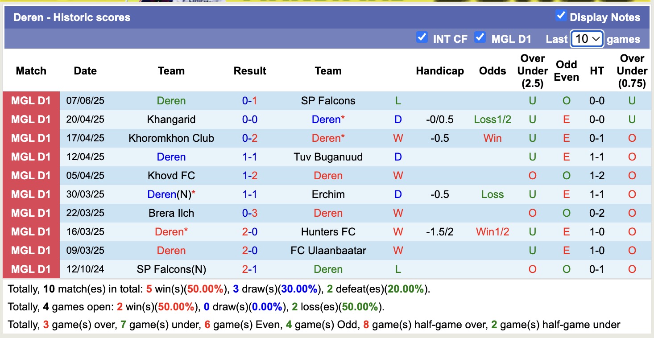The image size is (654, 338).
Task: Uncheck the INT CF filter checkbox
Action: [x=422, y=37]
